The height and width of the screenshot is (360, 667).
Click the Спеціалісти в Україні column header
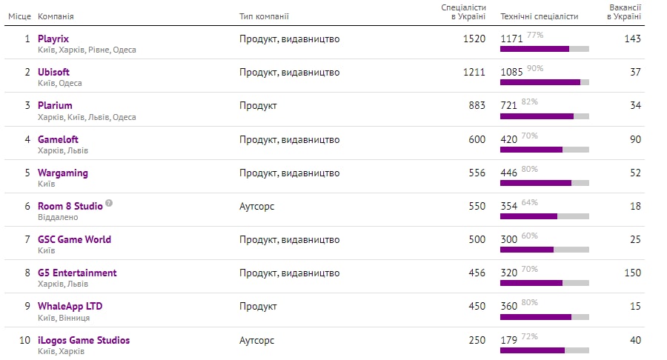click(x=463, y=12)
